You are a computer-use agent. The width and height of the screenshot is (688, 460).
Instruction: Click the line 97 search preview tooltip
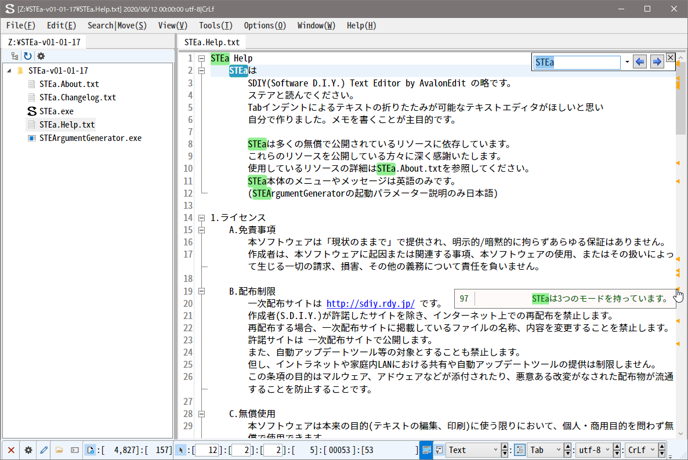click(565, 299)
